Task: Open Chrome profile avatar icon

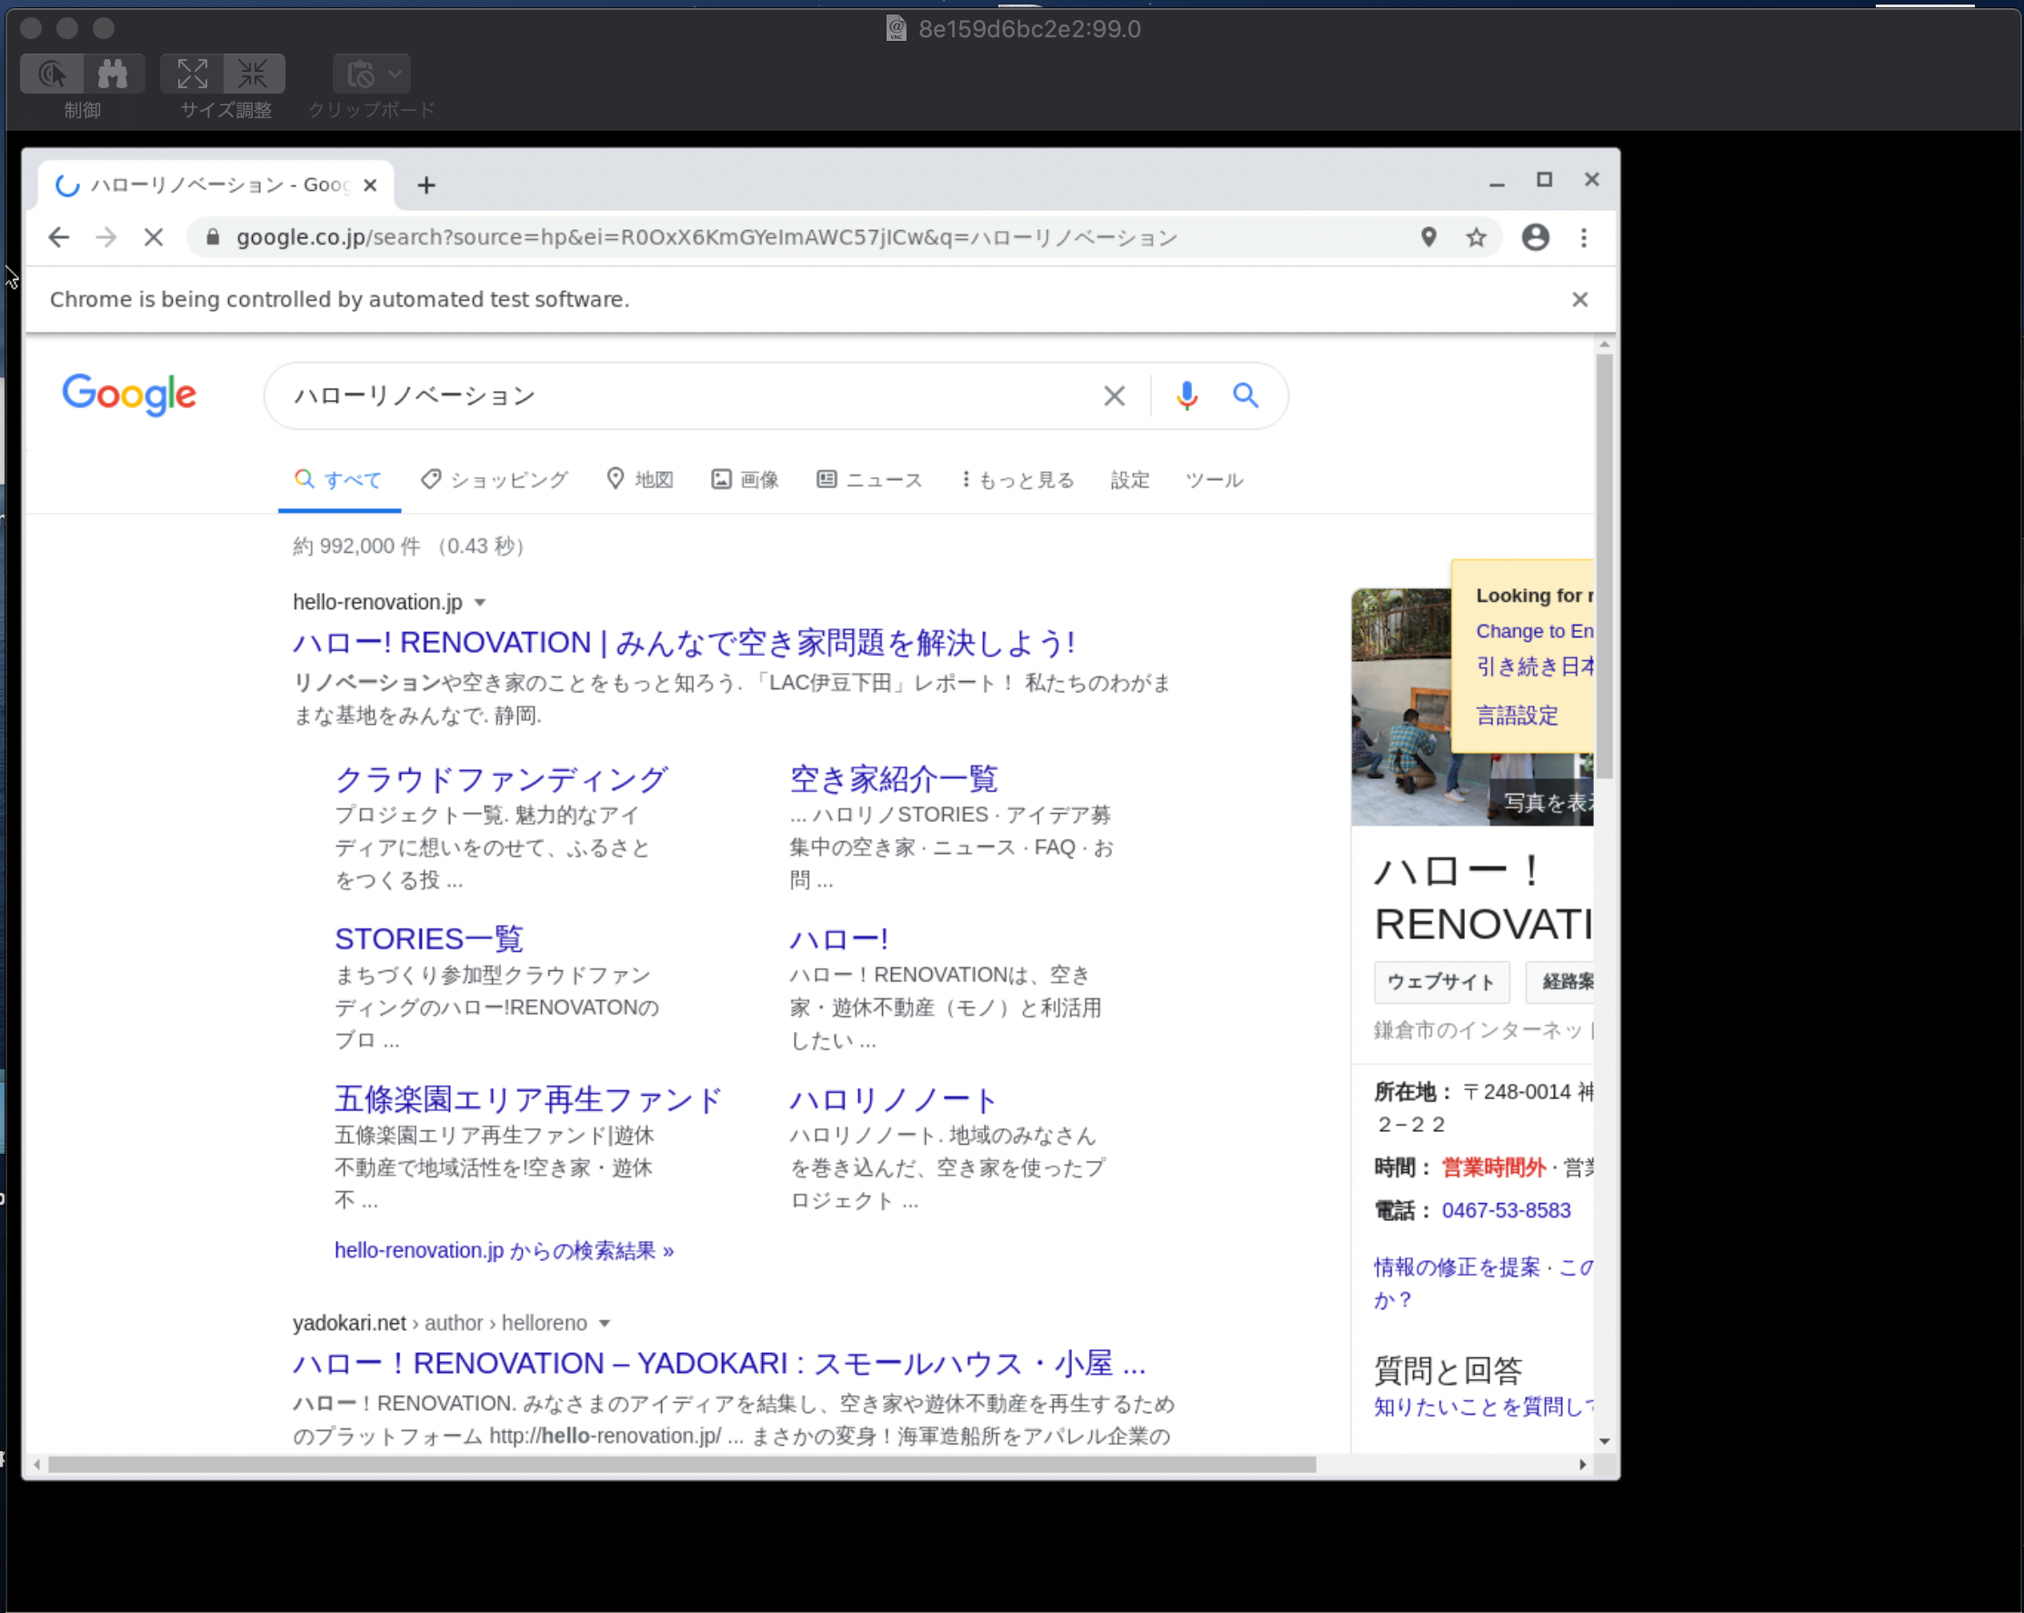Action: (1535, 237)
